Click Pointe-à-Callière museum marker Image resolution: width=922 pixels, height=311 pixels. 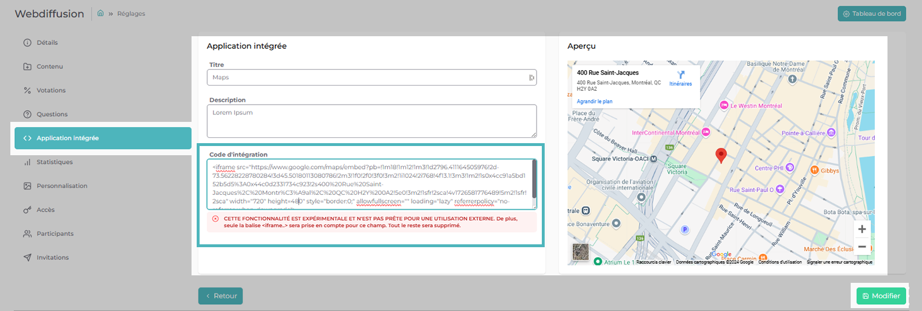[x=831, y=133]
